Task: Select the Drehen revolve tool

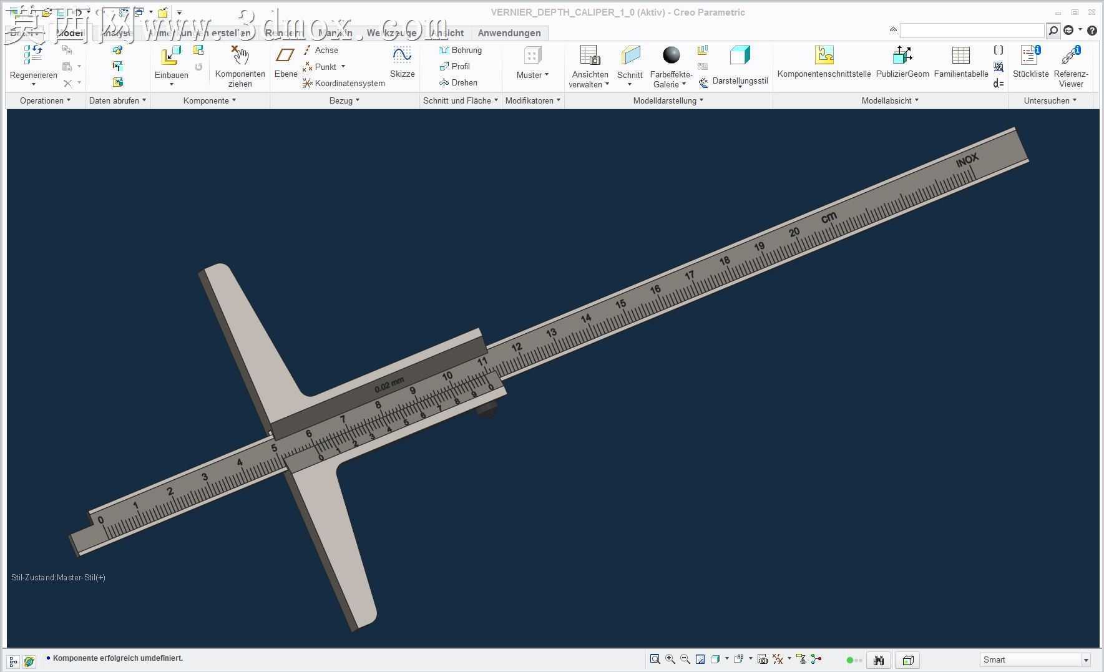Action: click(x=458, y=82)
